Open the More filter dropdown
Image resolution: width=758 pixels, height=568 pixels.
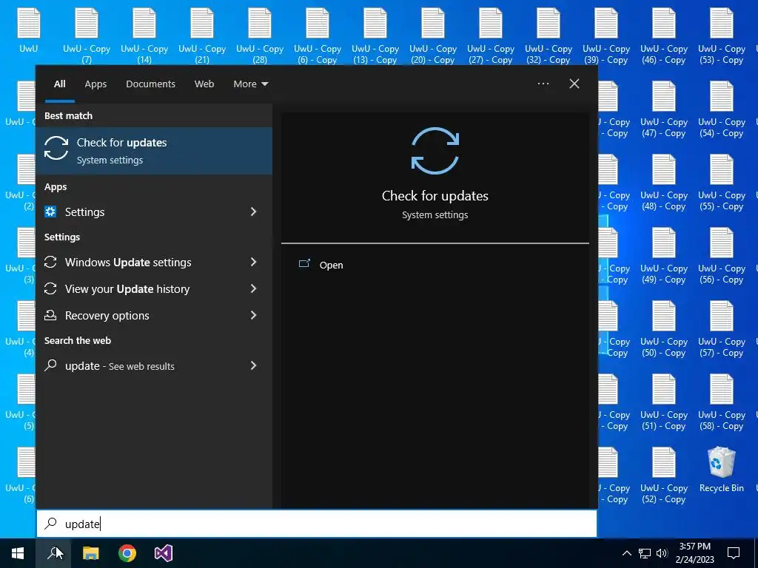250,84
